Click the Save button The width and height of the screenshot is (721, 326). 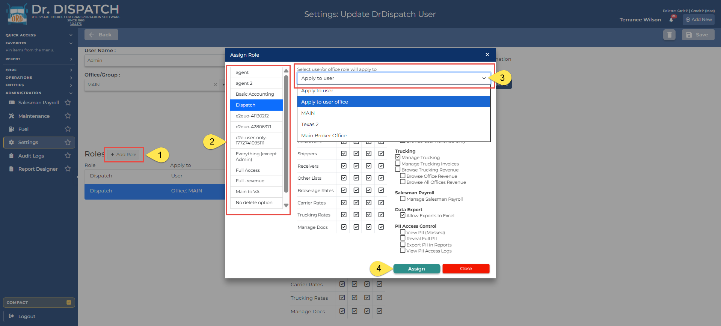click(x=698, y=35)
